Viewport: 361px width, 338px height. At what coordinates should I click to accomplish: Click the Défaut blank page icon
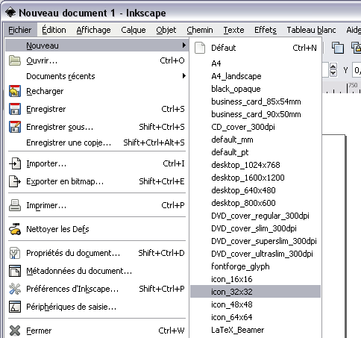200,48
